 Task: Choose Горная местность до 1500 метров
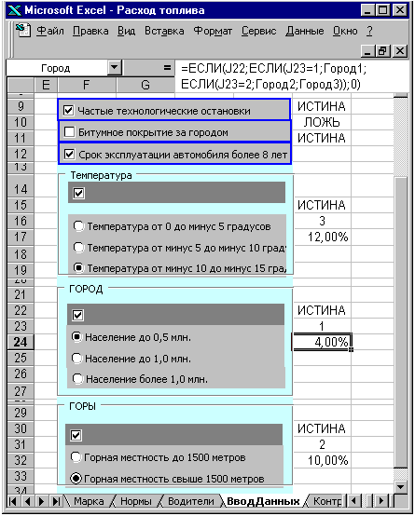76,456
